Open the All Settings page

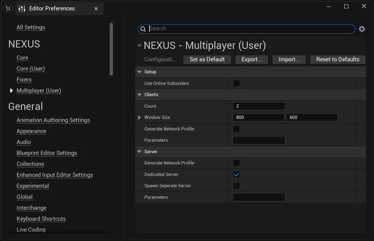tap(31, 27)
